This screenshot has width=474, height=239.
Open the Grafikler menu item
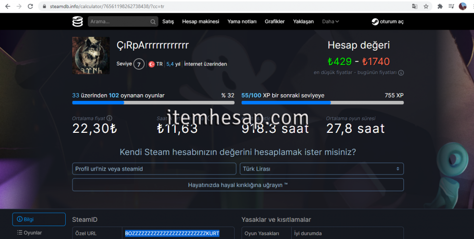[274, 22]
